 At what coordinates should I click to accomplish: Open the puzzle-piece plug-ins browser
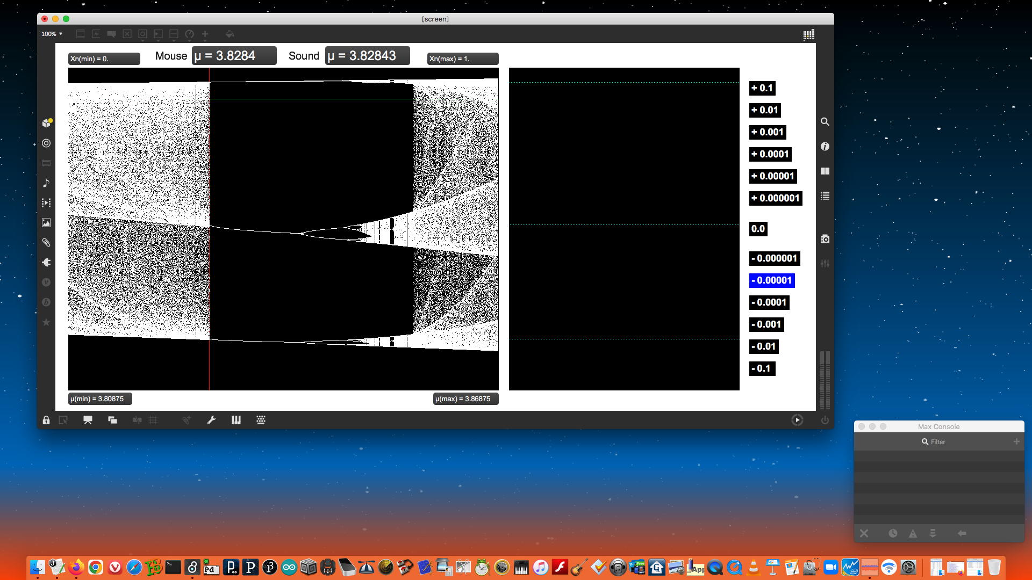point(46,263)
